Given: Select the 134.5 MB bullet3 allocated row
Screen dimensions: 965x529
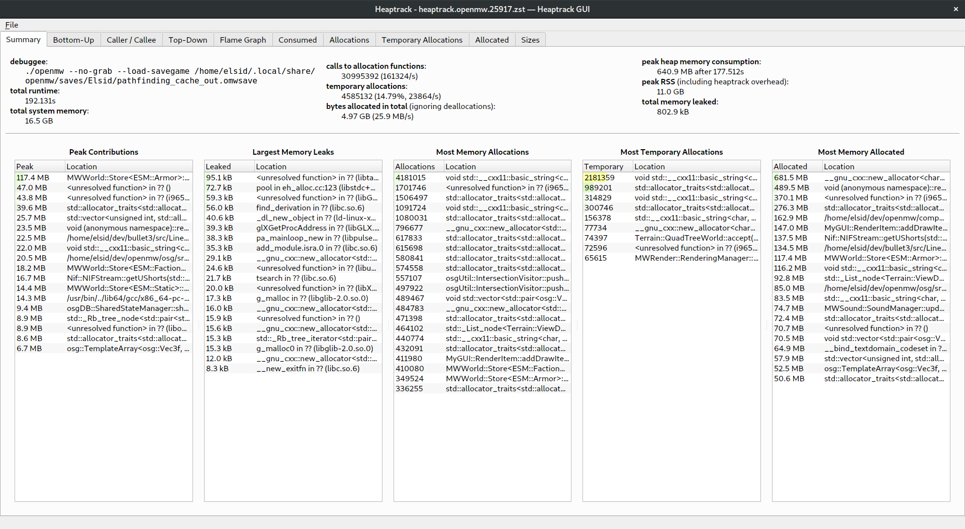Looking at the screenshot, I should (861, 248).
